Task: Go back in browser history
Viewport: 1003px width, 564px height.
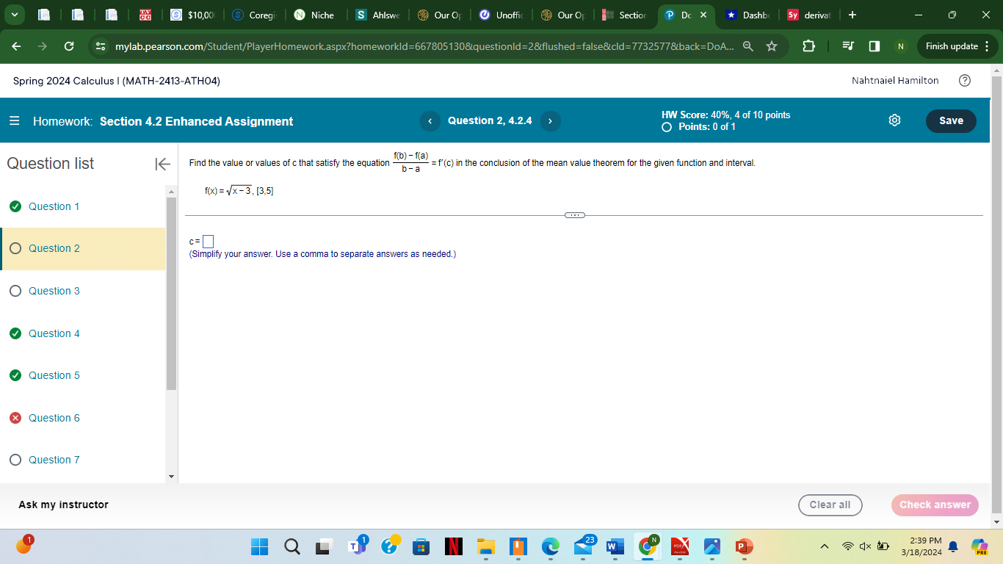Action: [x=16, y=46]
